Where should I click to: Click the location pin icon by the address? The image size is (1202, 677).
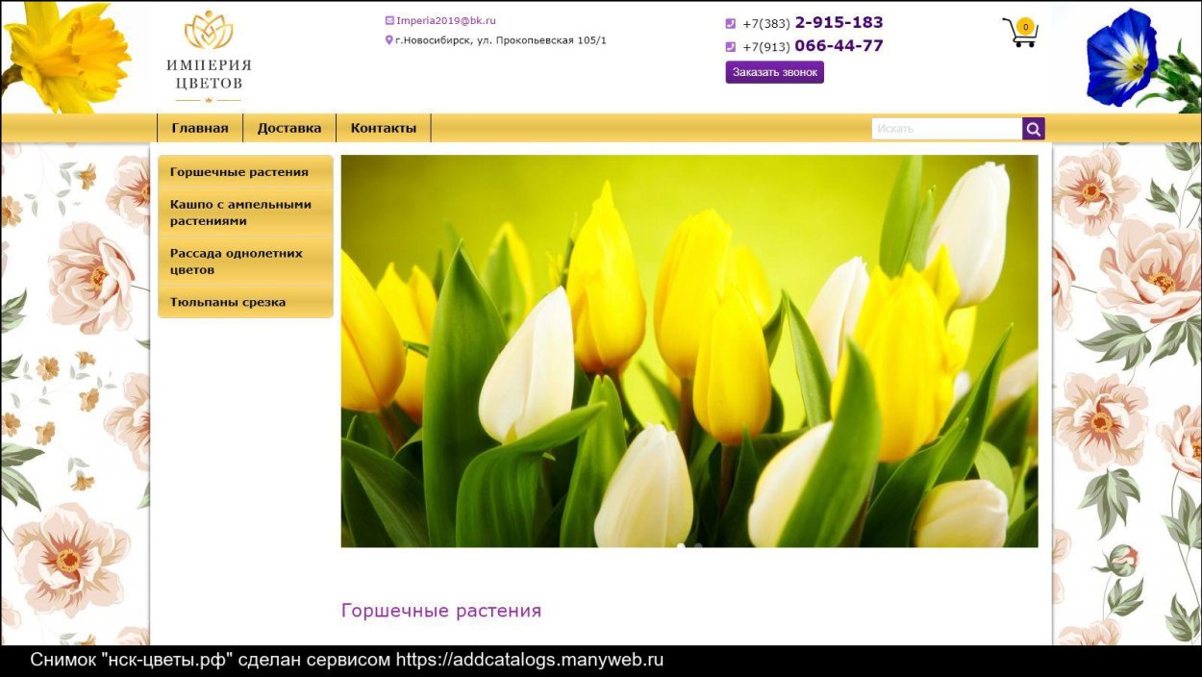coord(389,40)
